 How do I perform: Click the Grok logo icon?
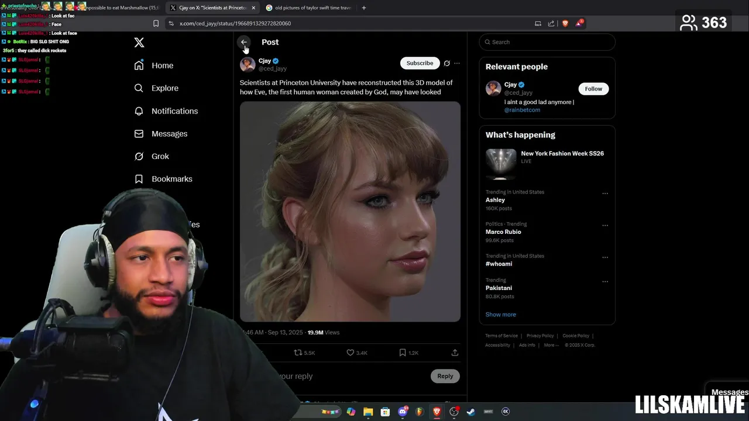[x=139, y=156]
